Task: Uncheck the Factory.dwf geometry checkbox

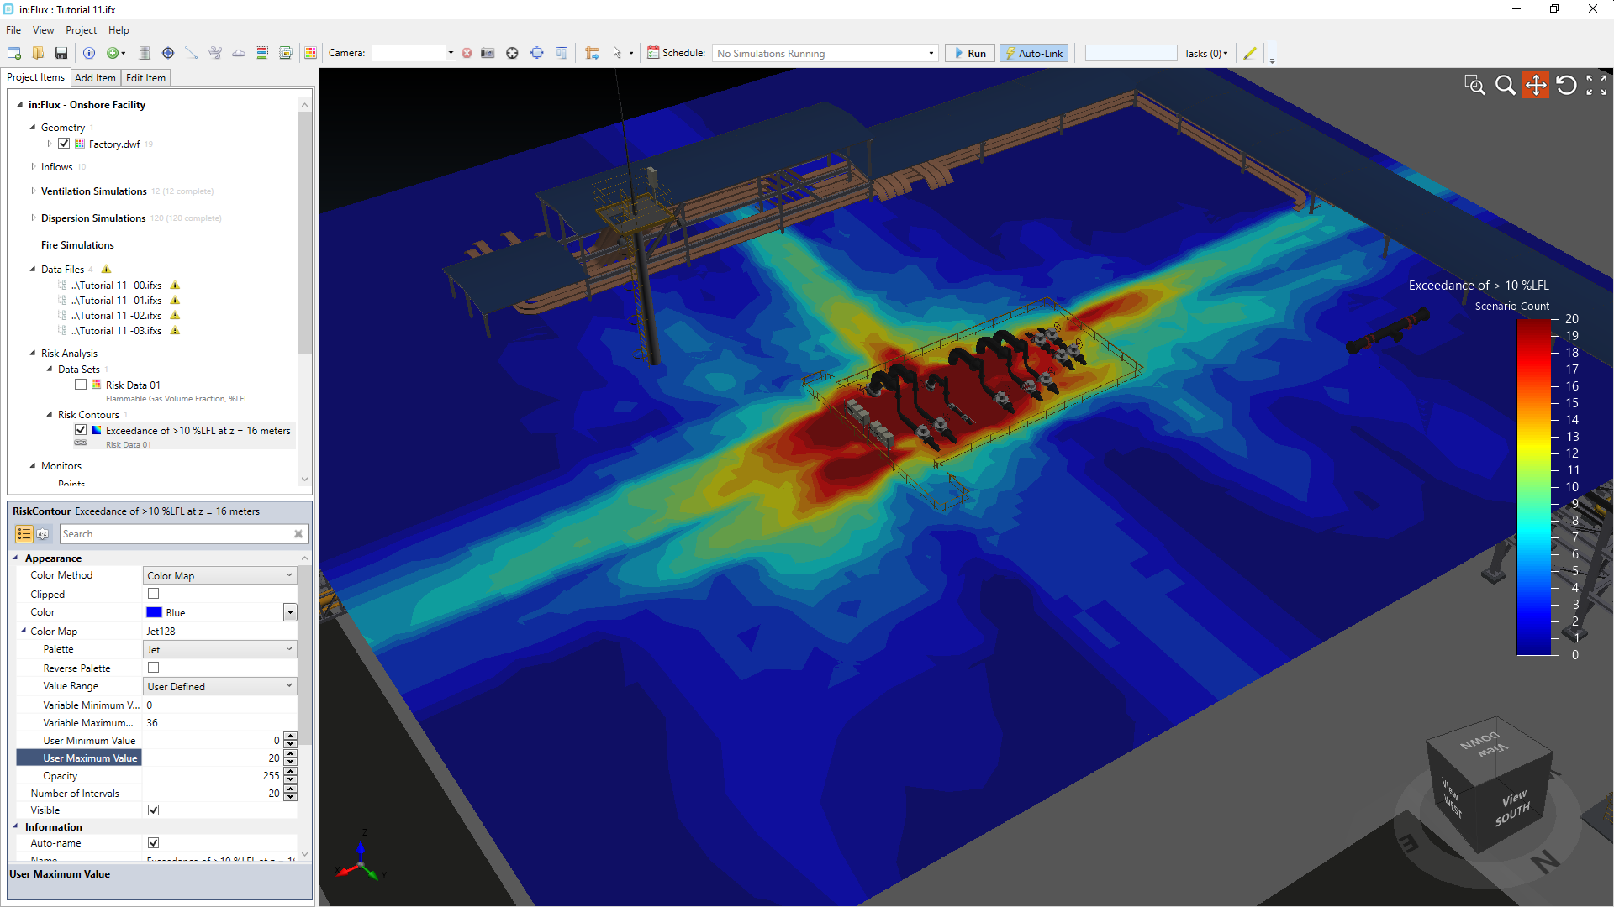Action: (x=64, y=144)
